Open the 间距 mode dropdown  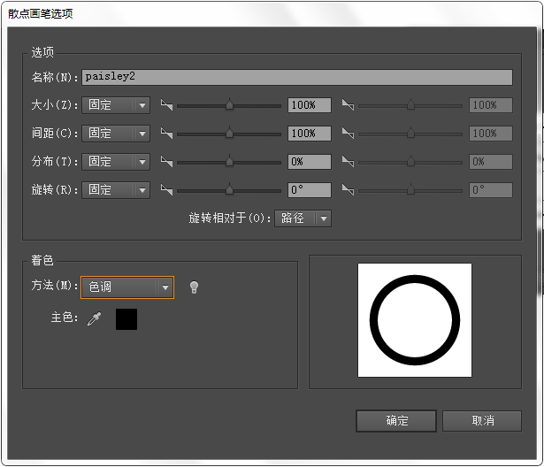116,134
